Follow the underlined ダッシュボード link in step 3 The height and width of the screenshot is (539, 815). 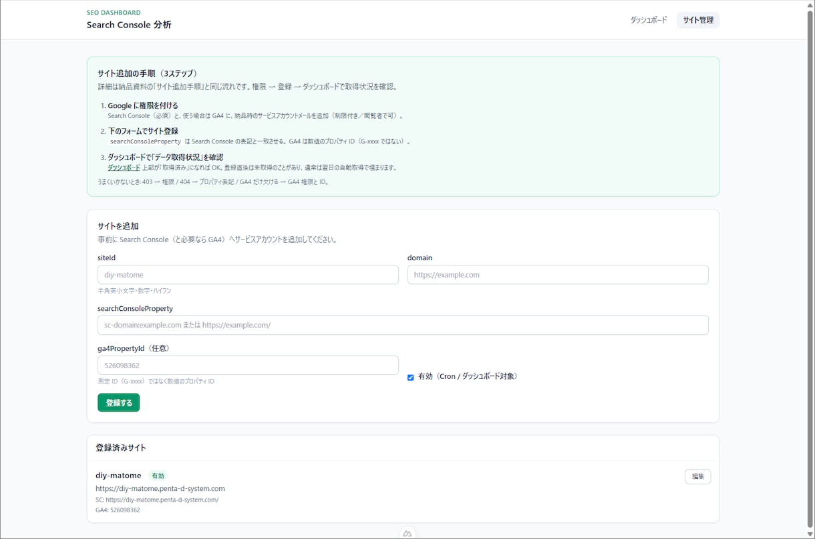tap(124, 167)
